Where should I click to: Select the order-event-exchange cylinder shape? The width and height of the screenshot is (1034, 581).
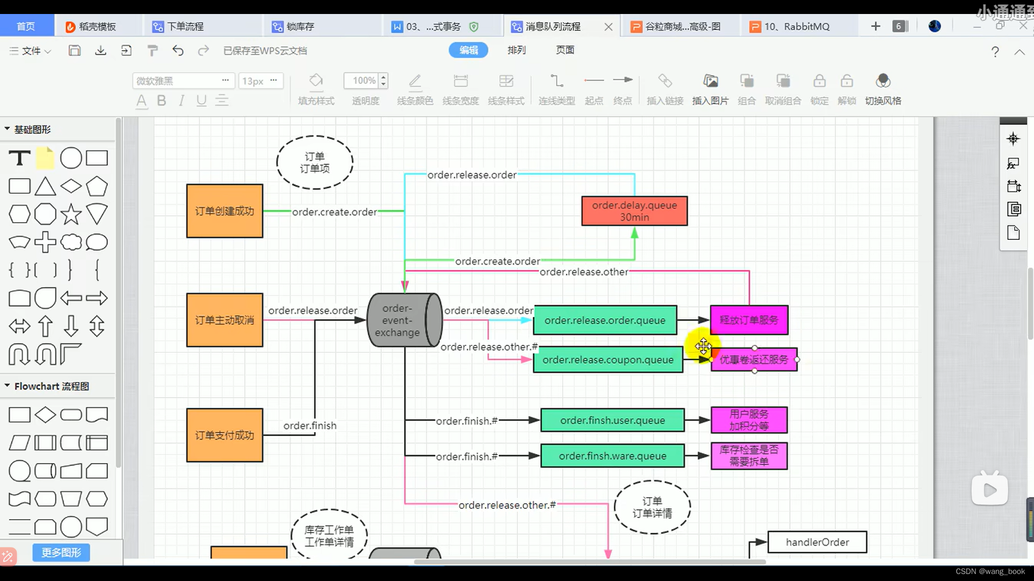pyautogui.click(x=405, y=320)
